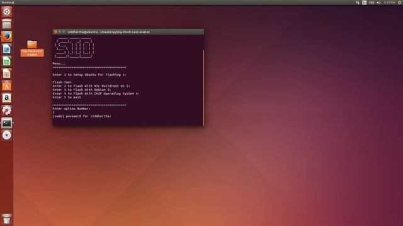
Task: Click 'Enter 5 to exit' line
Action: [x=67, y=97]
